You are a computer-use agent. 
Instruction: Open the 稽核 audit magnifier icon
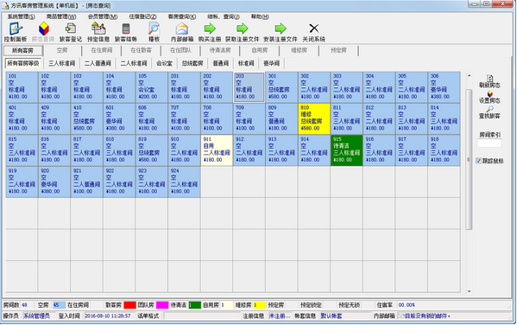154,29
